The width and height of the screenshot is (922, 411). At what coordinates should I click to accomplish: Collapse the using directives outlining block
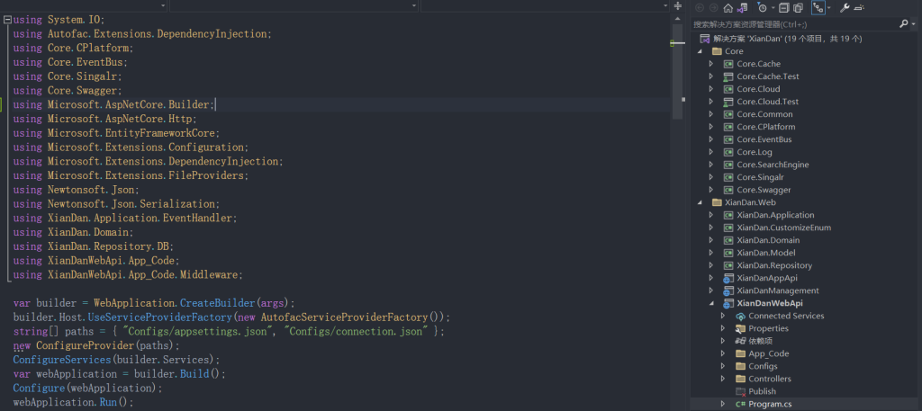[x=8, y=19]
